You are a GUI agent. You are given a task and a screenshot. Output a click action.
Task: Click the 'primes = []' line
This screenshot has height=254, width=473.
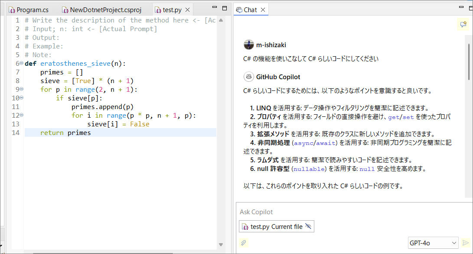click(x=62, y=72)
